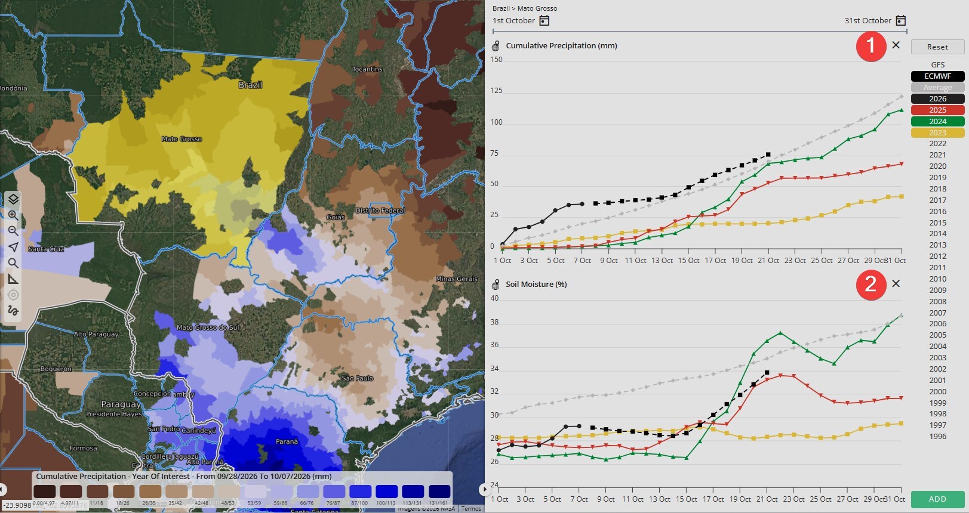The width and height of the screenshot is (969, 513).
Task: Click the 131/161 darkest blue legend swatch
Action: click(439, 492)
